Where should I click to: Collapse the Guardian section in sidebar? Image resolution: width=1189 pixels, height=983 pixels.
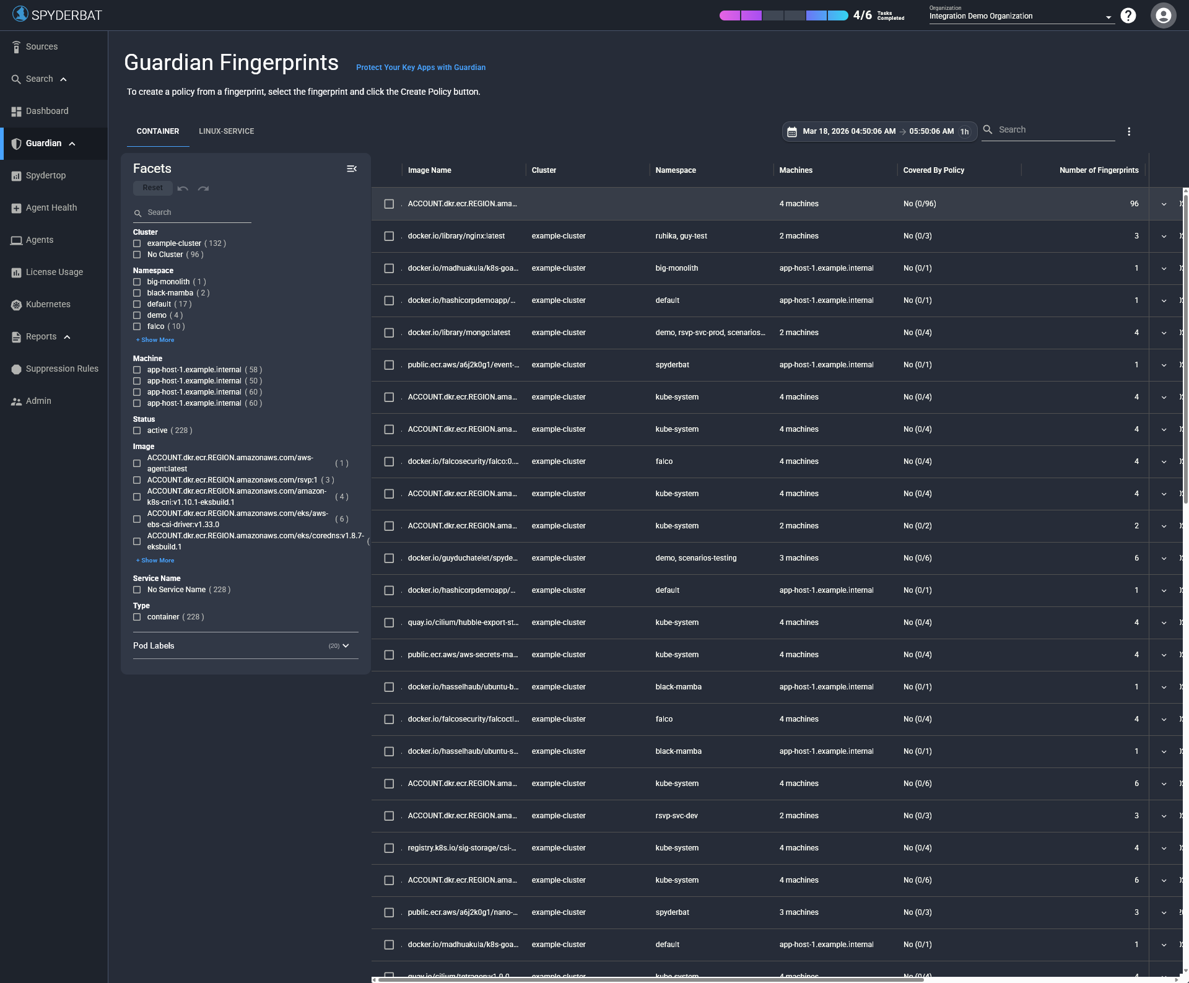[x=71, y=143]
